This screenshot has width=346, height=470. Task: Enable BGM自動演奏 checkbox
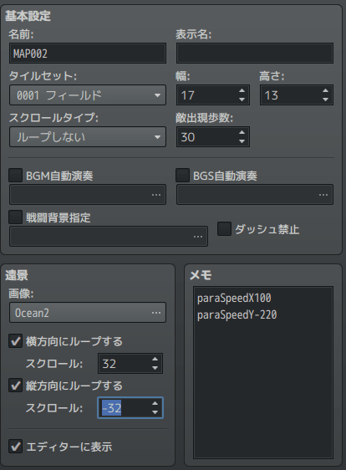point(15,176)
